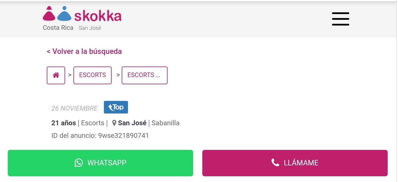The image size is (398, 182).
Task: Click the ad ID 9wse321890741
Action: click(x=123, y=136)
